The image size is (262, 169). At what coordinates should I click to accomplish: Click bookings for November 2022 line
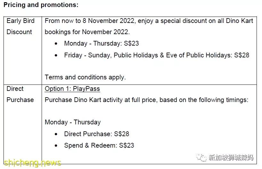[87, 32]
